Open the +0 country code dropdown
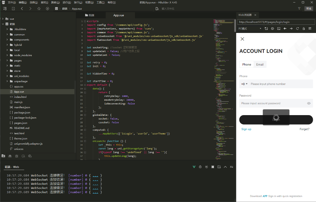Screen dimensions: 316x202 pos(244,84)
